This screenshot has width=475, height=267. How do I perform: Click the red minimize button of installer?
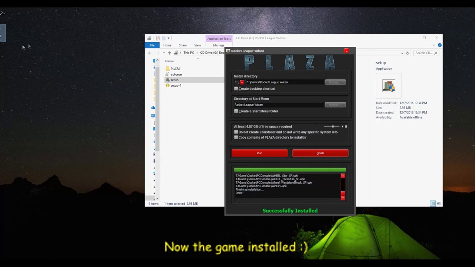(347, 51)
